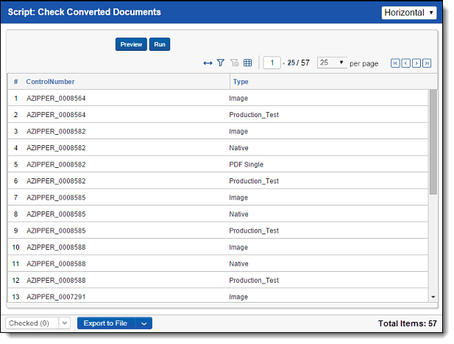The height and width of the screenshot is (344, 454).
Task: Click Native type in row 11
Action: 238,264
